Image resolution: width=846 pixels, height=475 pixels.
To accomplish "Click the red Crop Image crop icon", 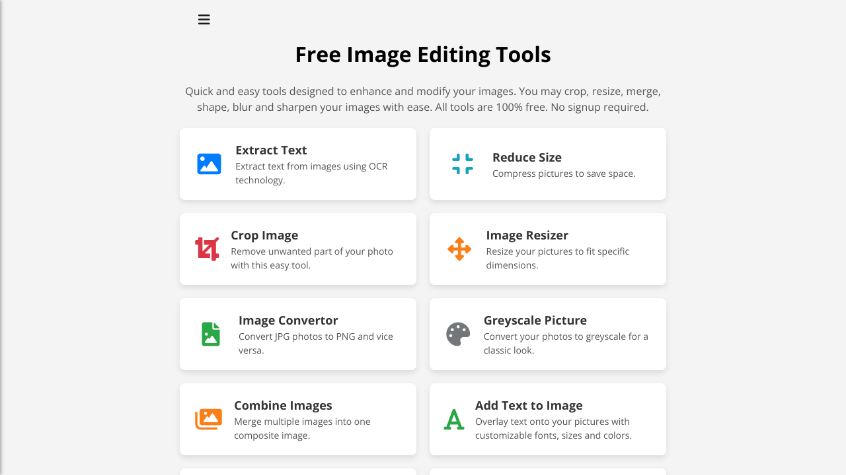I will 208,249.
